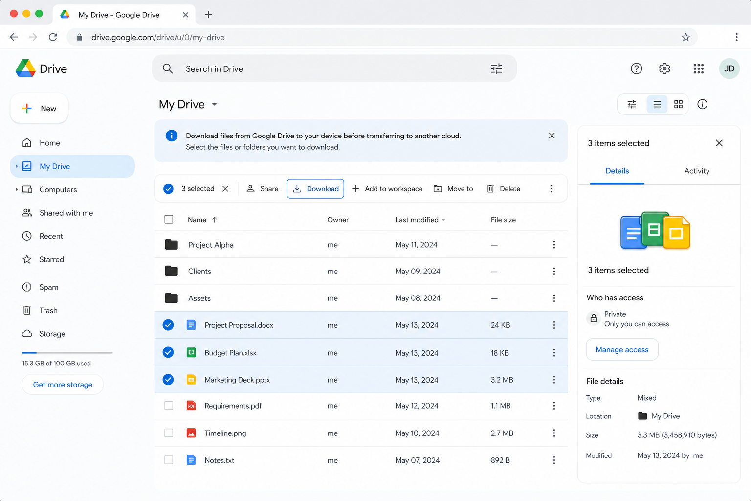Uncheck Budget Plan.xlsx checkbox
Viewport: 751px width, 501px height.
tap(168, 352)
